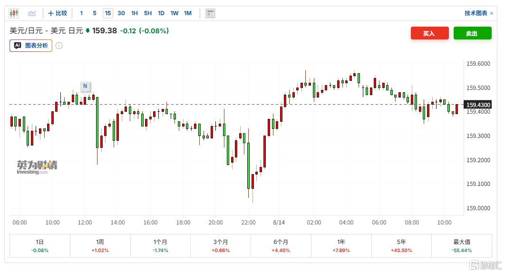Click the -0.12 (-0.08%) change value
Viewport: 505px width, 273px height.
pos(144,31)
